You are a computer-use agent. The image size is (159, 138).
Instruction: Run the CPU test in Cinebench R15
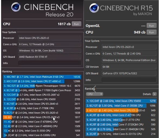click(151, 32)
